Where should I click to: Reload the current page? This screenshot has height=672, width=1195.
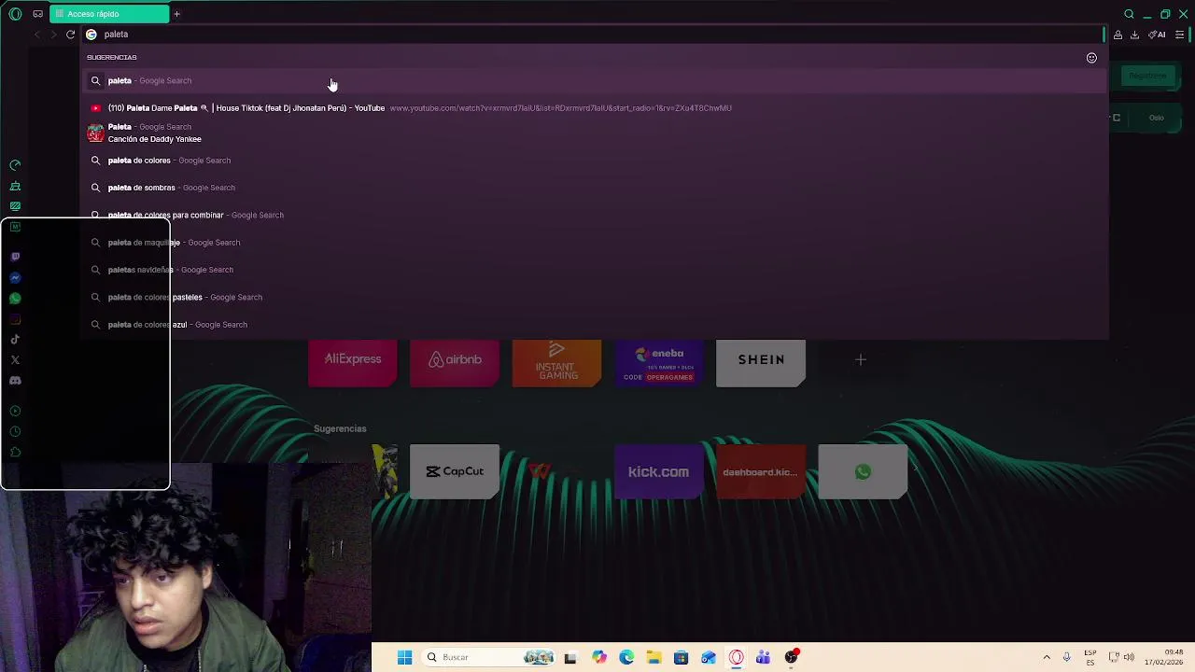[x=70, y=35]
